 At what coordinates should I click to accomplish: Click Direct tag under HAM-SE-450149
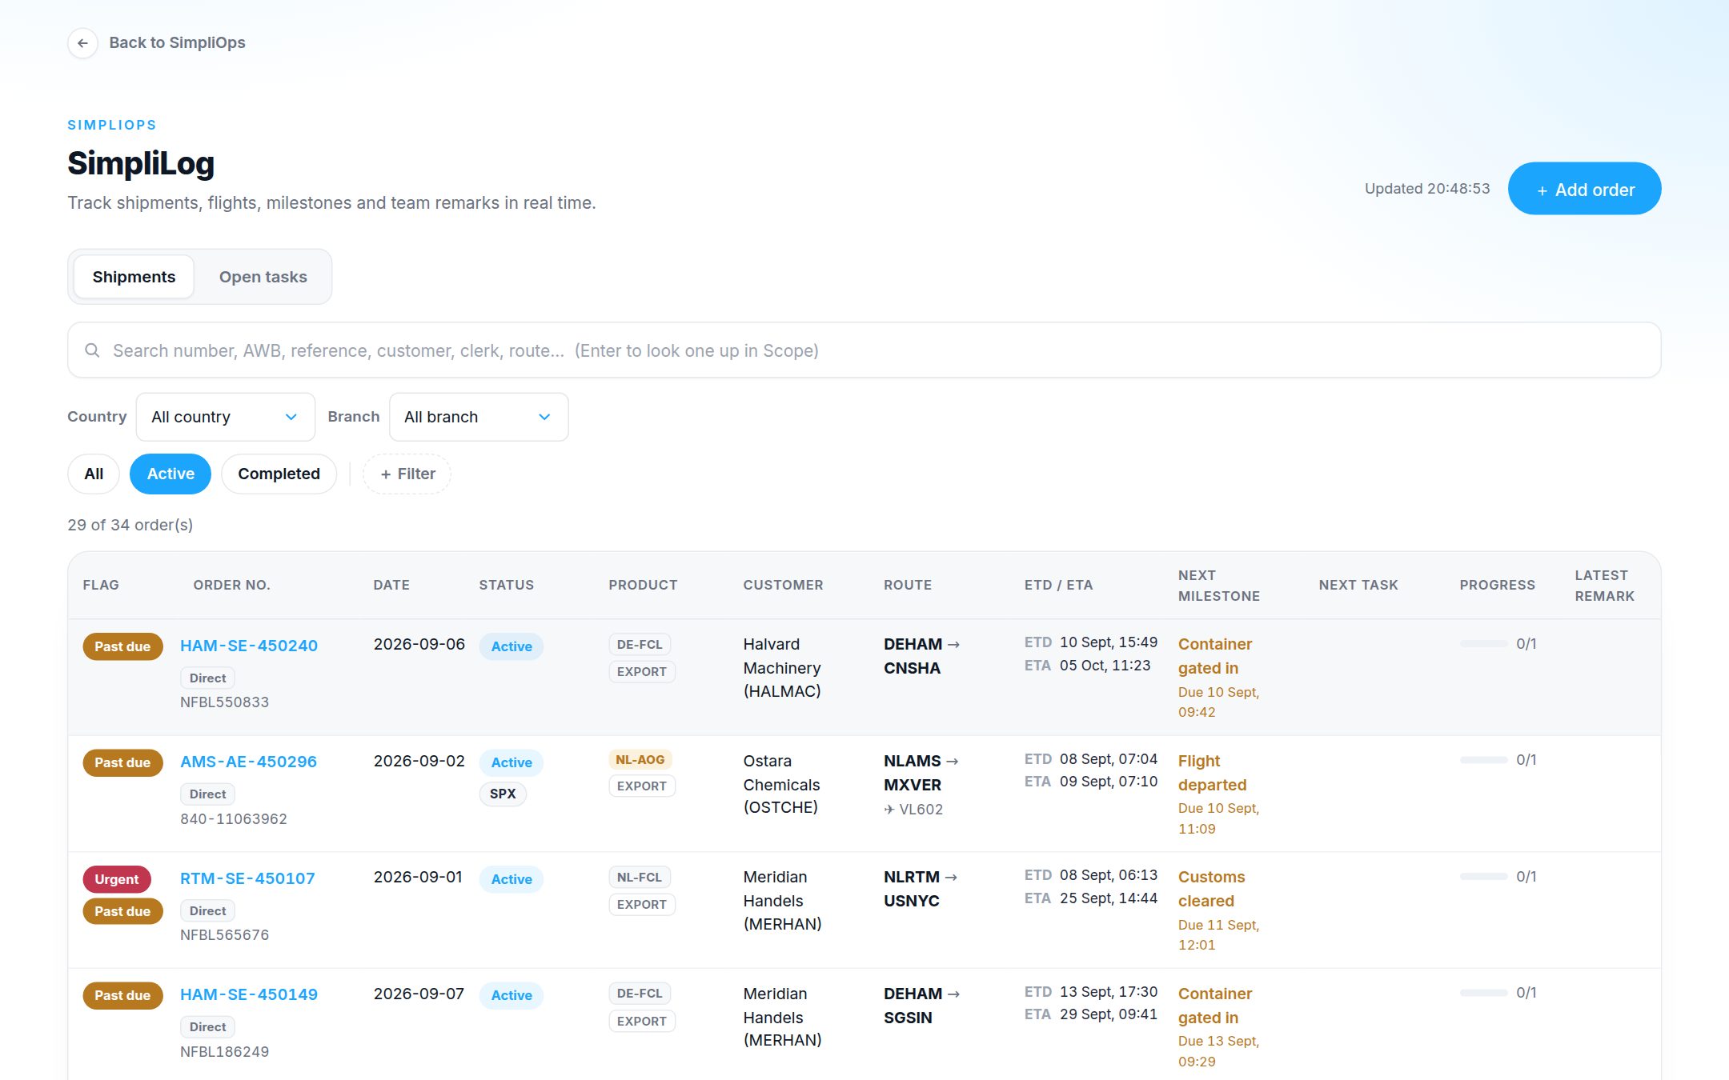[x=207, y=1027]
